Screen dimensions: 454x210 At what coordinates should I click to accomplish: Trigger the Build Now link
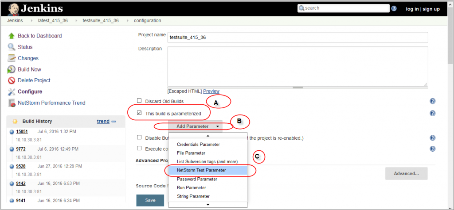(x=30, y=69)
